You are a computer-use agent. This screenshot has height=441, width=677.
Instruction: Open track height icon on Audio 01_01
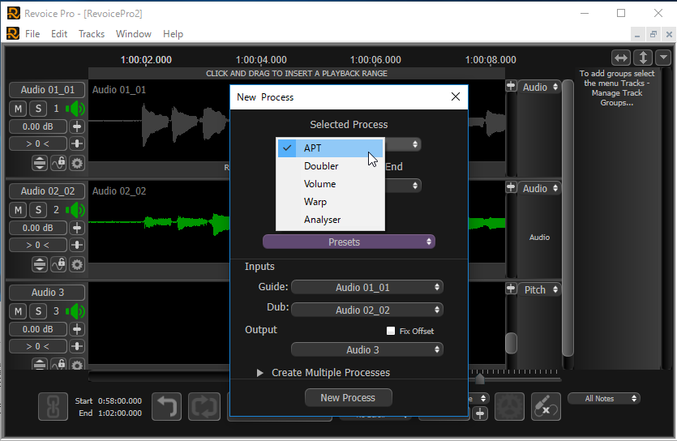pyautogui.click(x=40, y=163)
